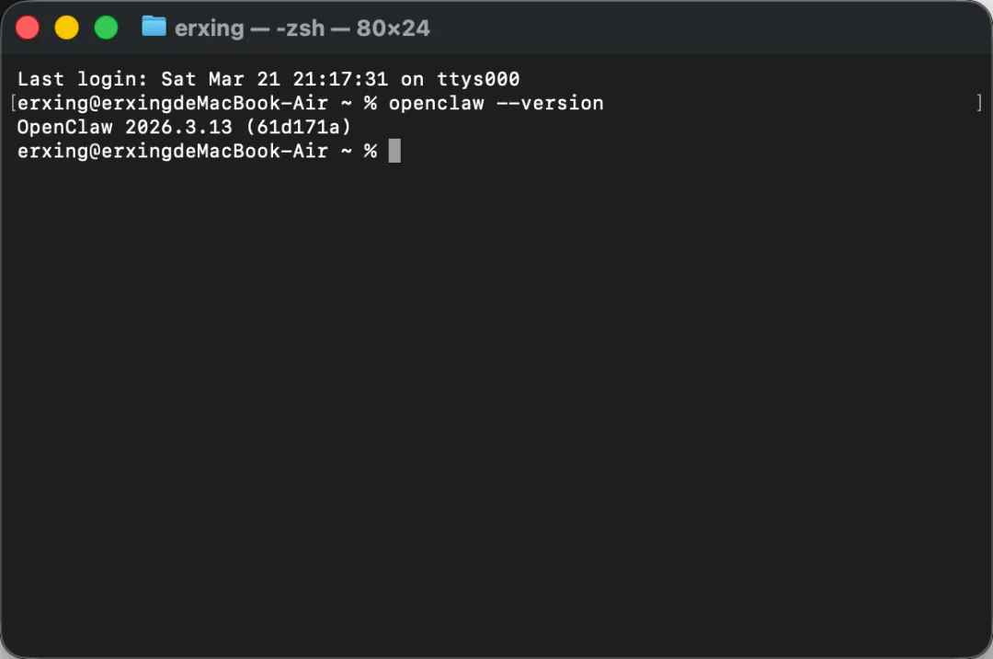Click 'erxing@erxingdeMacBook-Air' on the command line prompt
Viewport: 993px width, 659px height.
172,103
